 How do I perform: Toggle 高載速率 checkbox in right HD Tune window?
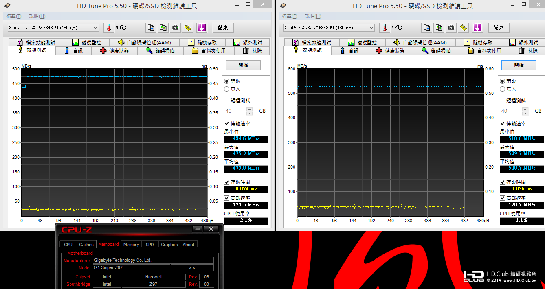(503, 198)
